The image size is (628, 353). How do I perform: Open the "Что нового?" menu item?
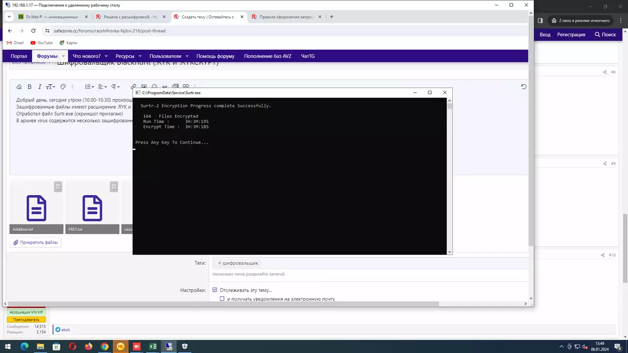[86, 56]
